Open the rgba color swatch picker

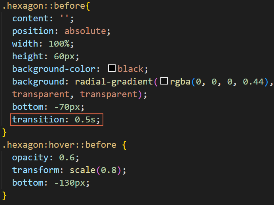pos(164,81)
